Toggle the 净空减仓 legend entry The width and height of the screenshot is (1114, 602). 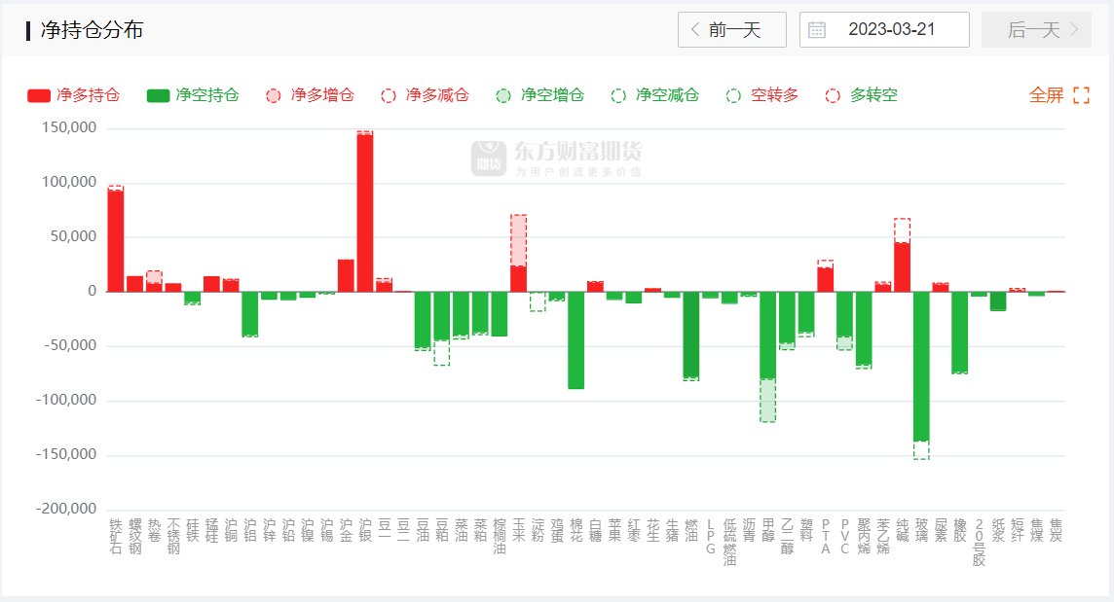(655, 95)
